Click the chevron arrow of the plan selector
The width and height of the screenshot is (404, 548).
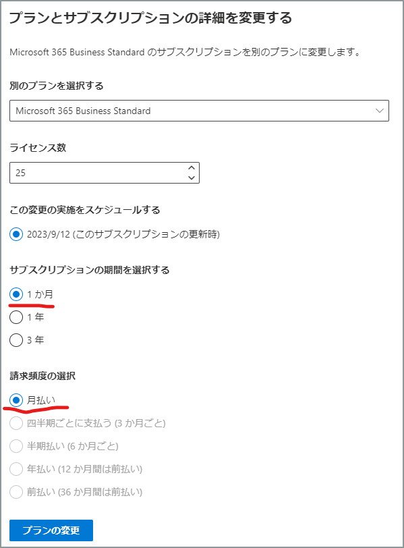click(x=379, y=111)
